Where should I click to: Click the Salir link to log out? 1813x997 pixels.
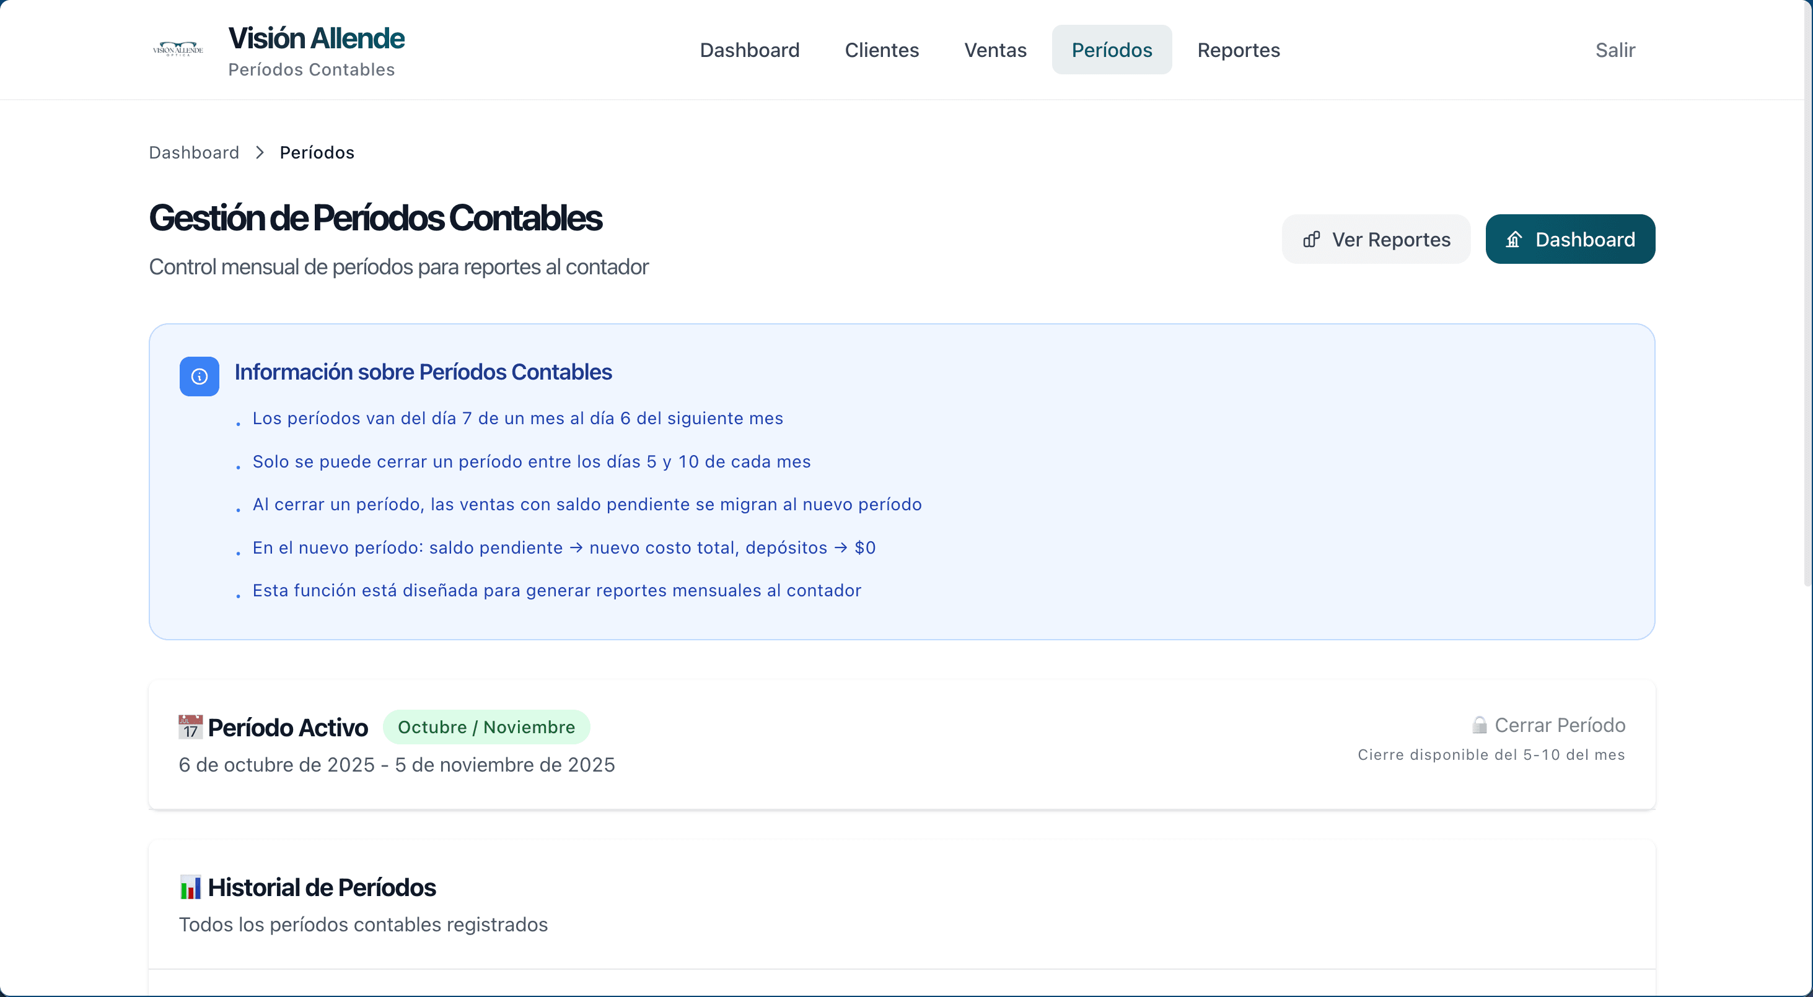click(1616, 50)
